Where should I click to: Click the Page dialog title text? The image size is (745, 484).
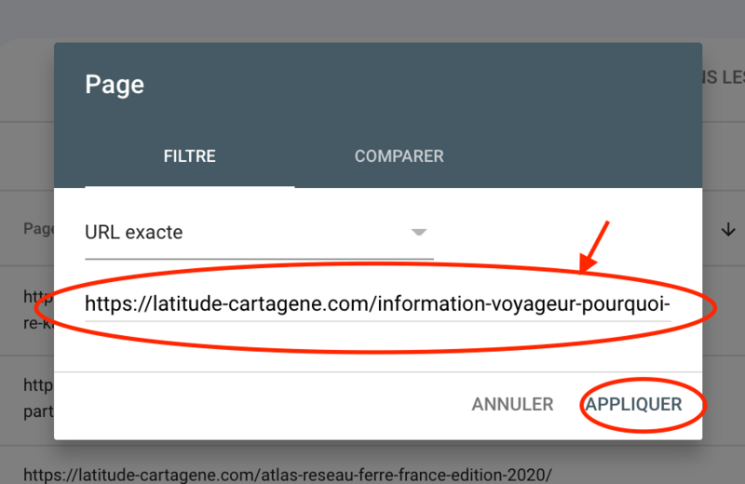click(x=115, y=86)
